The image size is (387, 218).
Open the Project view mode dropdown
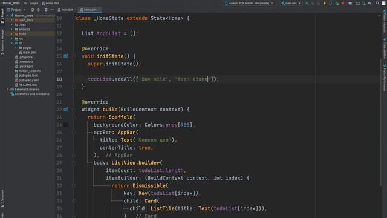click(16, 10)
